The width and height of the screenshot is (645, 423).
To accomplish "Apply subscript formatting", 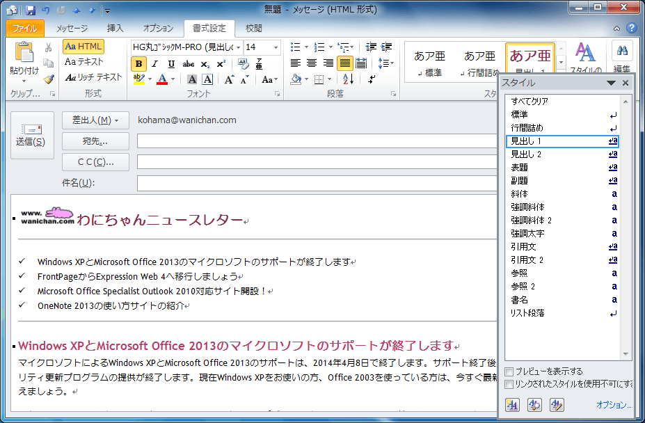I will point(205,64).
